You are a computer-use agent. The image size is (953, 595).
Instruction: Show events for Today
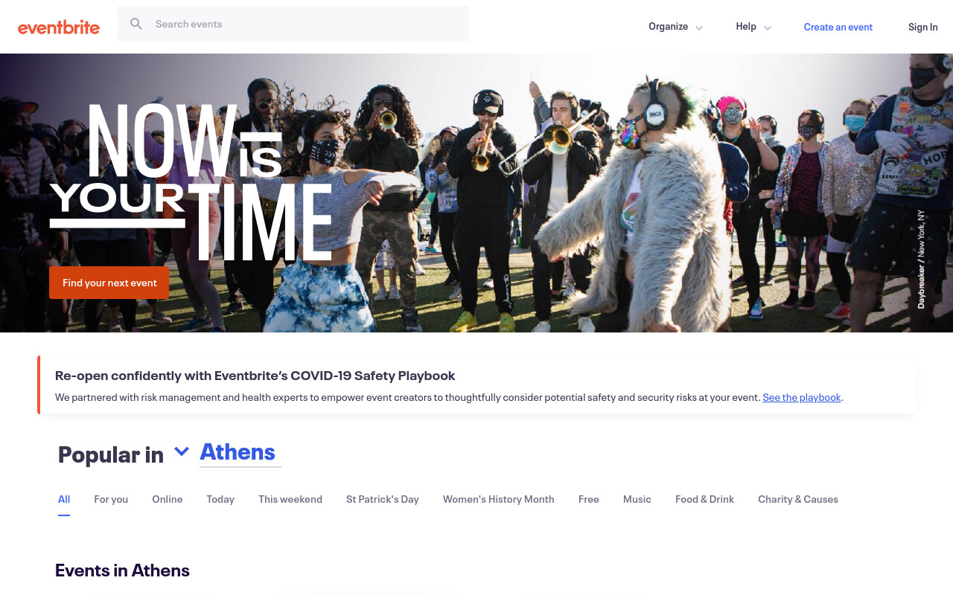pyautogui.click(x=220, y=499)
